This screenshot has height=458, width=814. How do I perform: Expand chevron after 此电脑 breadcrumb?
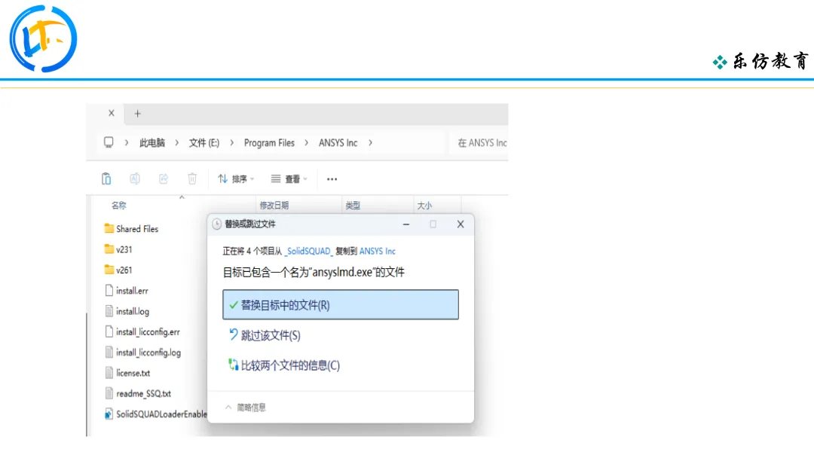point(176,142)
